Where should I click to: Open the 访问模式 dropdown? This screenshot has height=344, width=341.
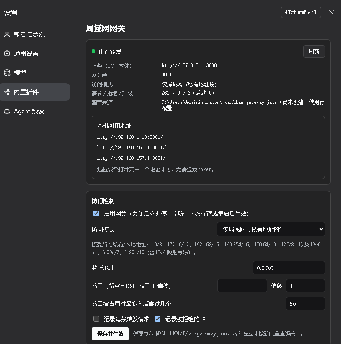click(271, 229)
